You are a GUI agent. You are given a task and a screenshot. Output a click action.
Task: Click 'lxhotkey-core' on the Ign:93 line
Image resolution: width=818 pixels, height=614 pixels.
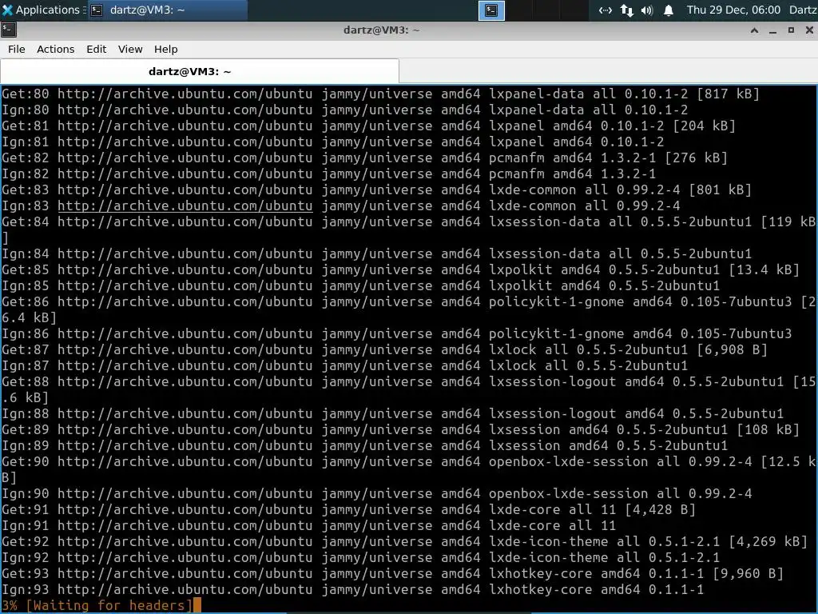coord(541,589)
